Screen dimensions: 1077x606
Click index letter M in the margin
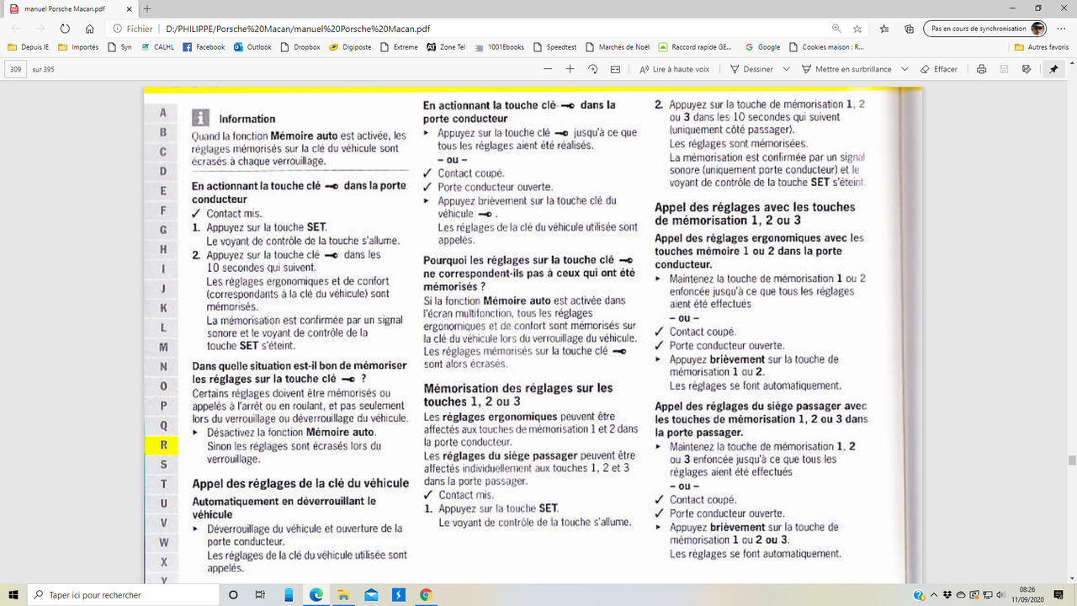click(163, 347)
